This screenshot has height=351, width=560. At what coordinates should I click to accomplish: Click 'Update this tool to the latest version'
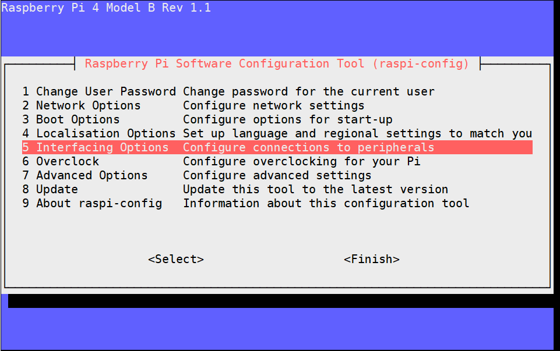[x=315, y=190]
